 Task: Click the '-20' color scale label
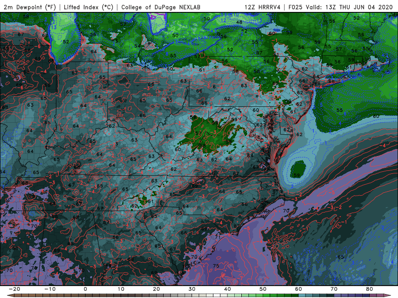[14, 289]
